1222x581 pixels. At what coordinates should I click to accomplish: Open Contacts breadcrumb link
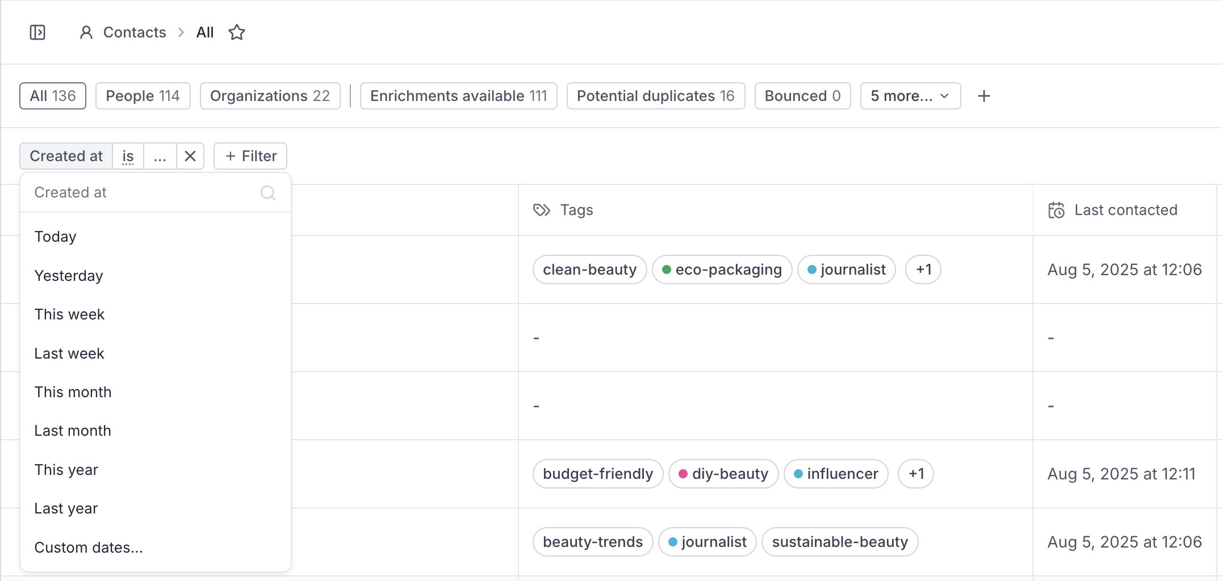[x=135, y=32]
